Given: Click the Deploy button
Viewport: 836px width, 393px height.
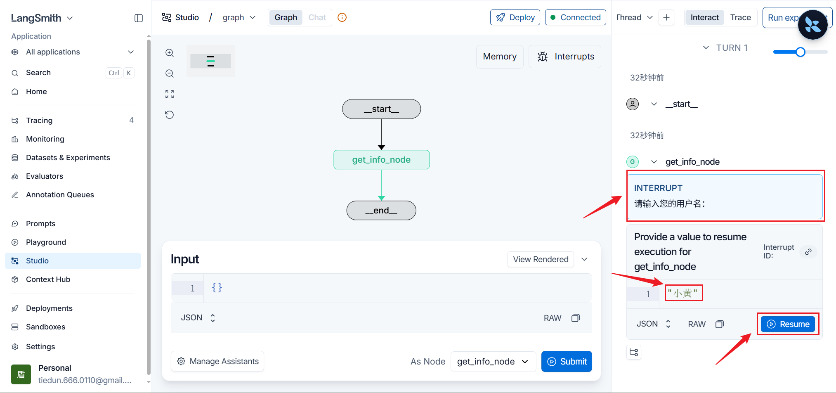Looking at the screenshot, I should tap(515, 17).
